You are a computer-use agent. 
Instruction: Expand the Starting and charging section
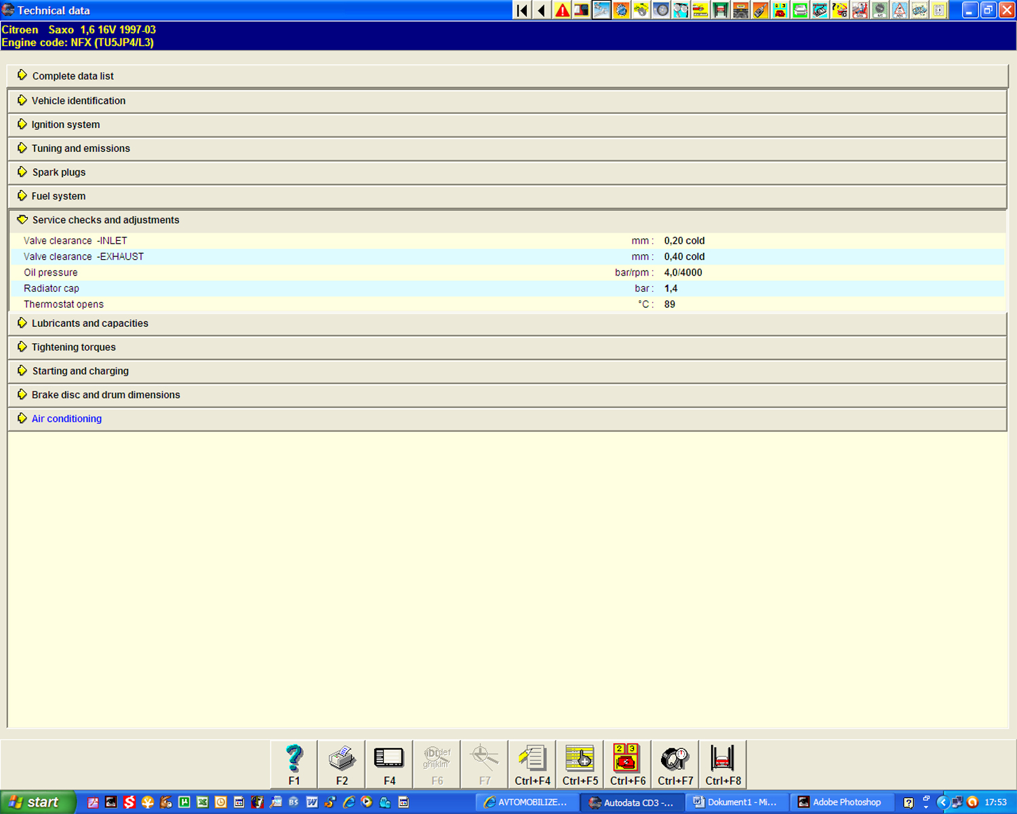click(508, 370)
